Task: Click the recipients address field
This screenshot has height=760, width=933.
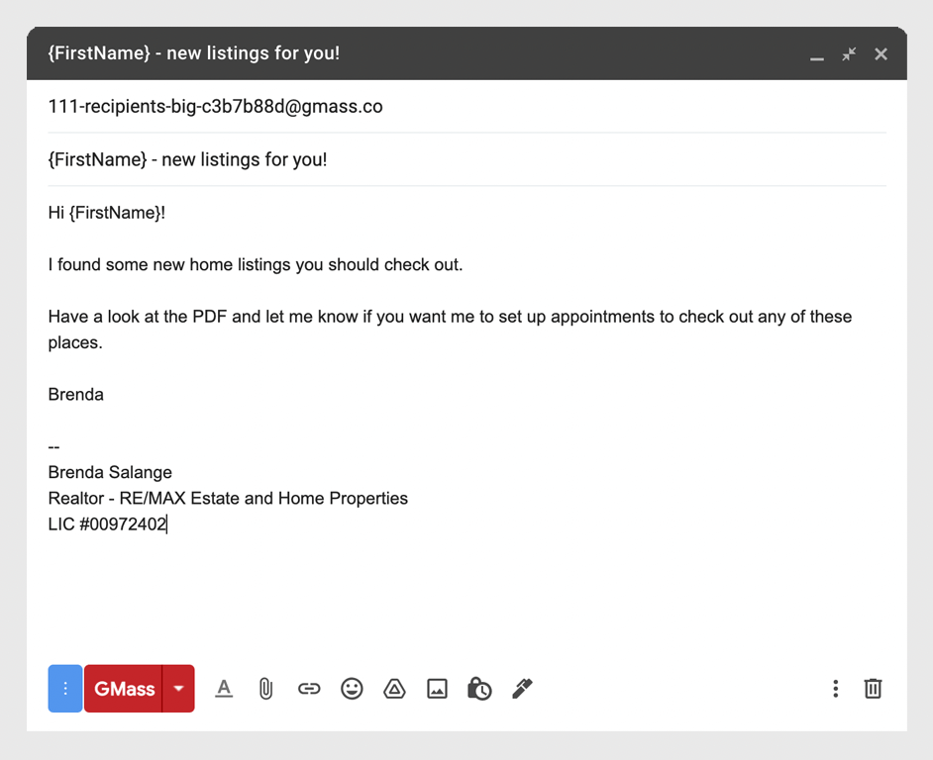Action: [467, 107]
